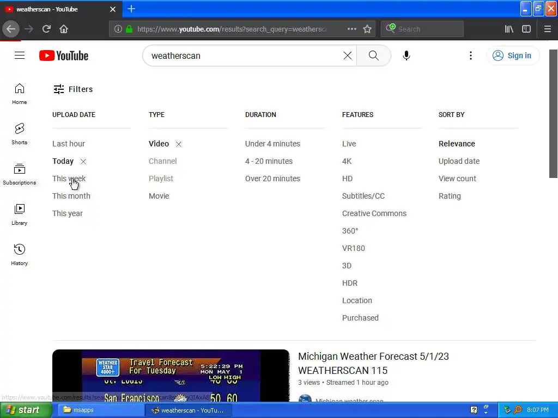Enable the HDR filter
The height and width of the screenshot is (418, 558).
click(349, 283)
